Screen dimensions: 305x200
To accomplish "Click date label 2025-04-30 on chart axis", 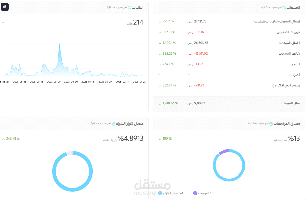I will (71, 82).
